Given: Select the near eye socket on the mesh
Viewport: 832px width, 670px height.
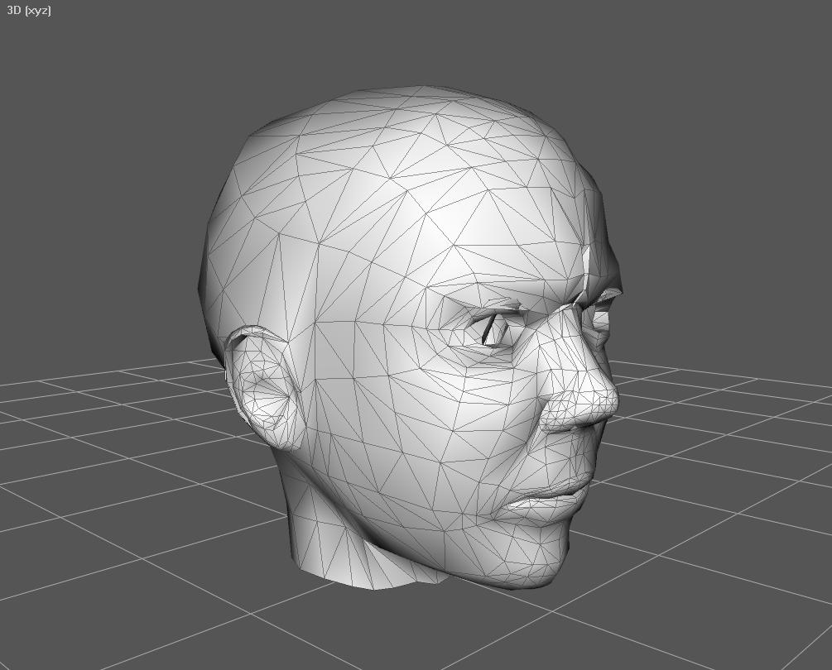Looking at the screenshot, I should (494, 328).
